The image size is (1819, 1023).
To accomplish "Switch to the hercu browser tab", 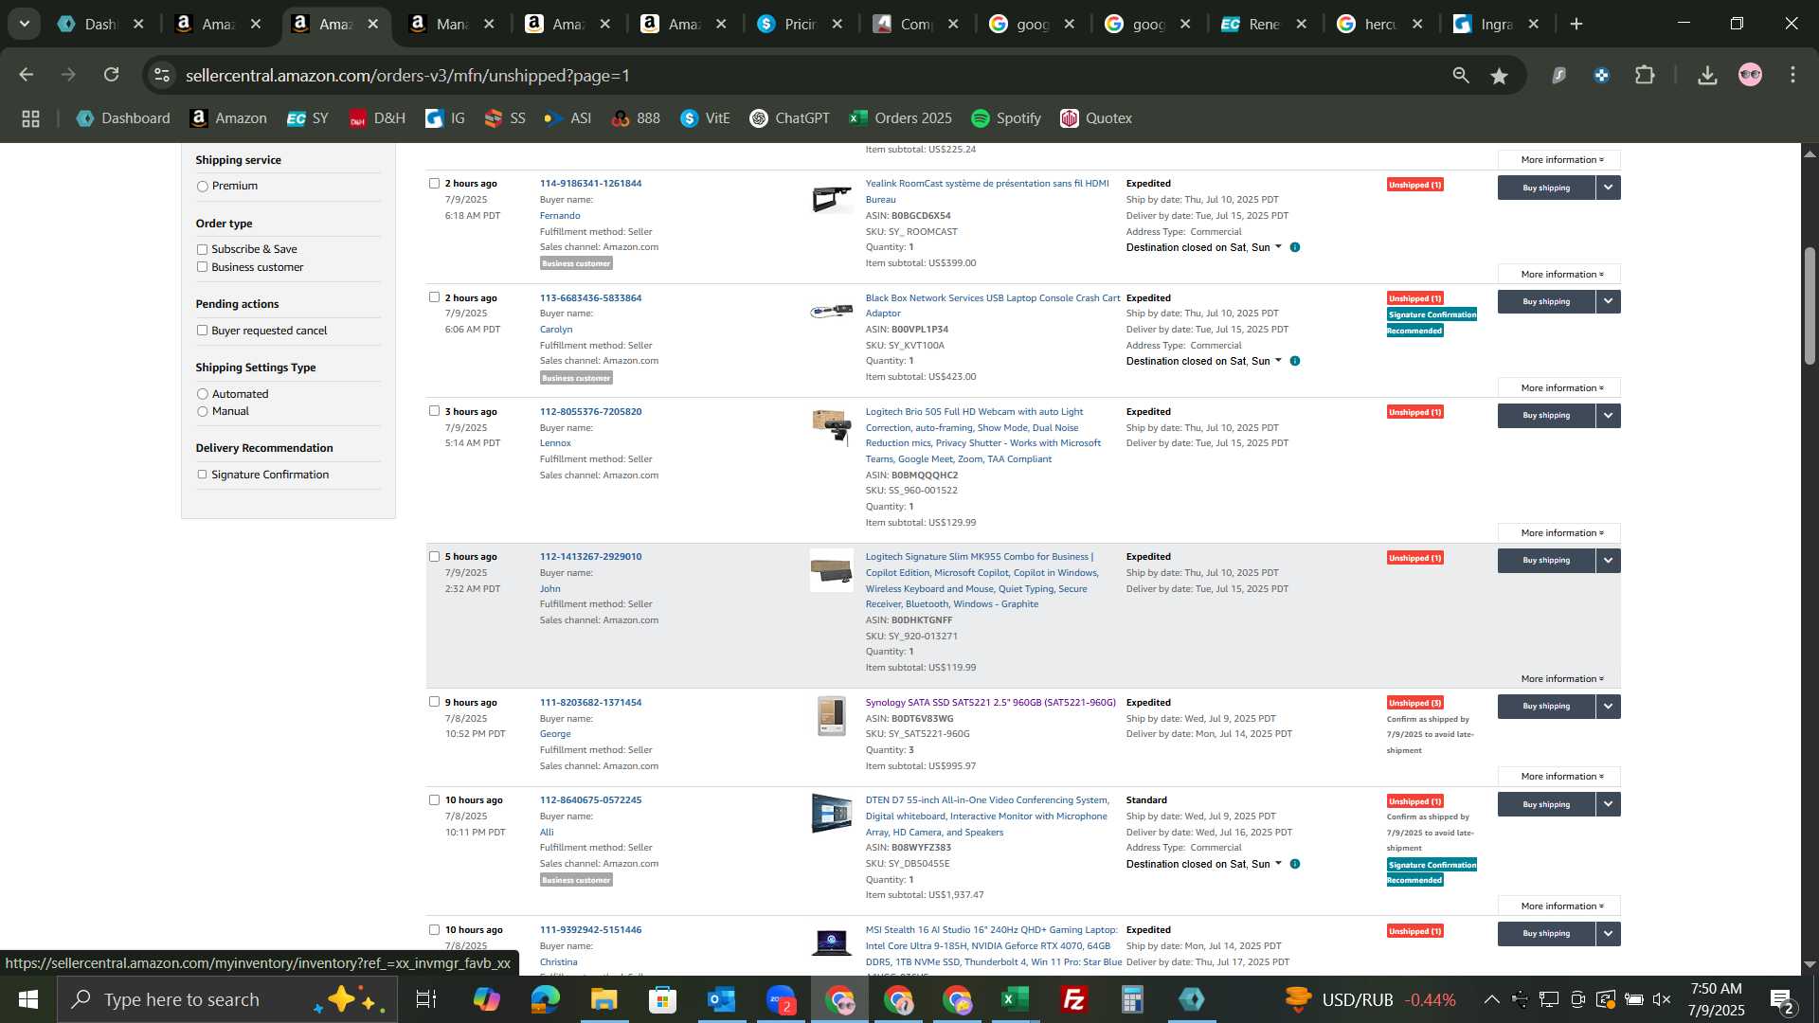I will point(1379,25).
